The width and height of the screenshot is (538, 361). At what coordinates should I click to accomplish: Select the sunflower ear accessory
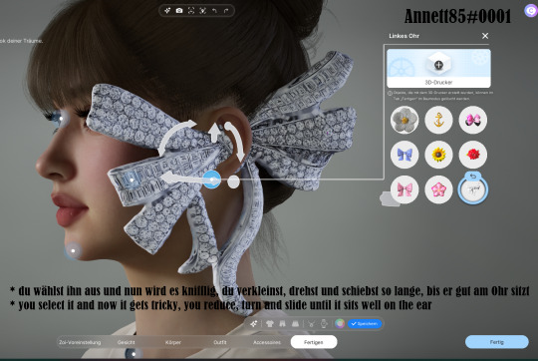pyautogui.click(x=438, y=155)
